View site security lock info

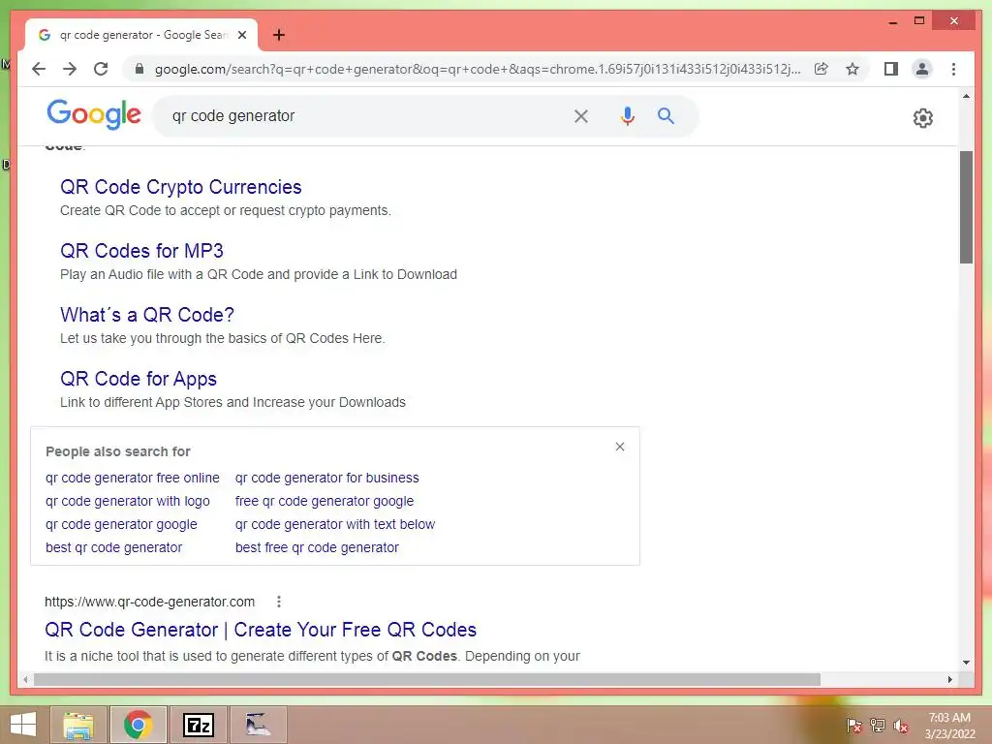(139, 69)
